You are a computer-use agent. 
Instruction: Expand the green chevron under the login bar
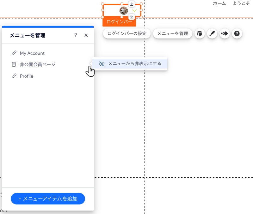[x=134, y=10]
